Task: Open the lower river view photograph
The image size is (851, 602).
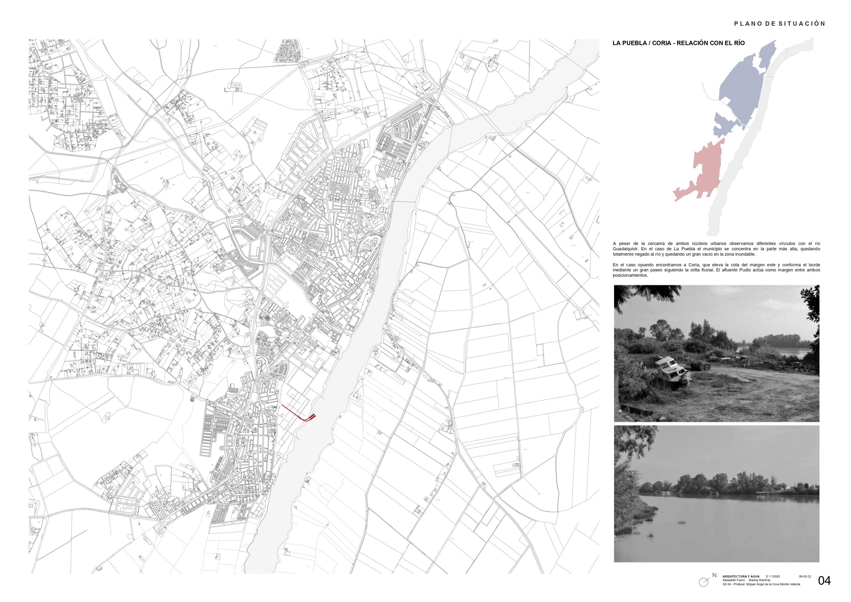Action: click(716, 493)
